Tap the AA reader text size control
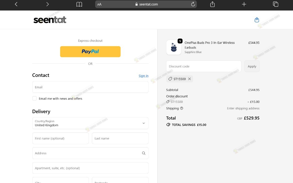This screenshot has width=293, height=183. tap(99, 4)
